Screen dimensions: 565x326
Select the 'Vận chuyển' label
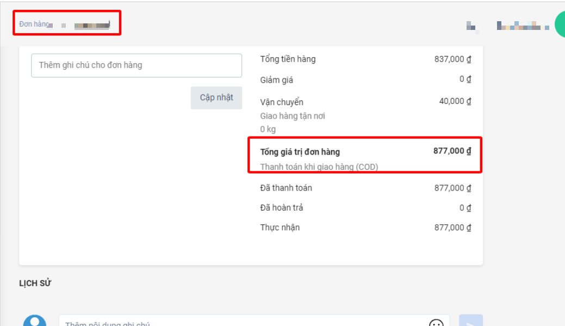point(282,102)
